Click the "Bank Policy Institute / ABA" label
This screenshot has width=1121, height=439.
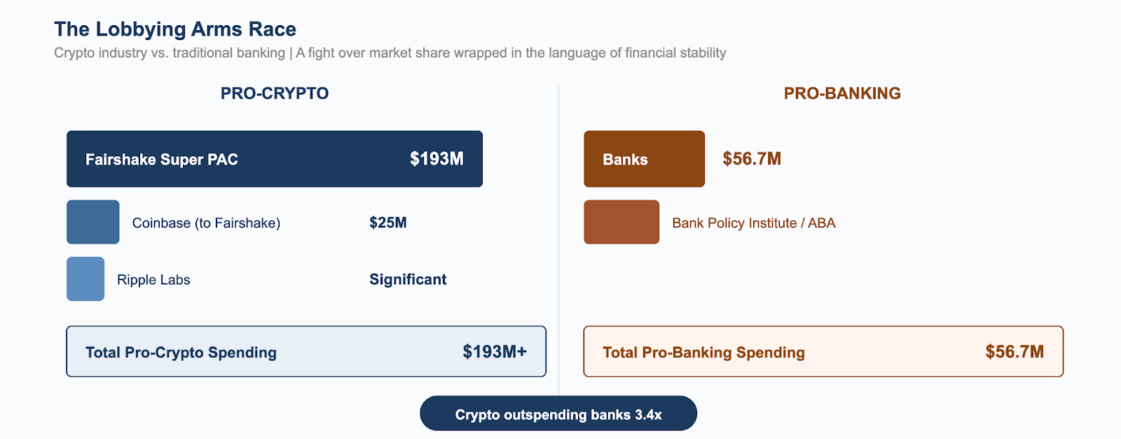[x=753, y=223]
